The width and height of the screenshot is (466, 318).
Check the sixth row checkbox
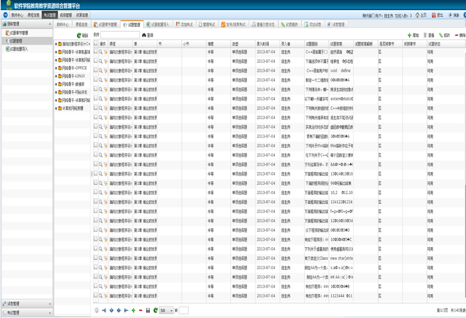[96, 98]
